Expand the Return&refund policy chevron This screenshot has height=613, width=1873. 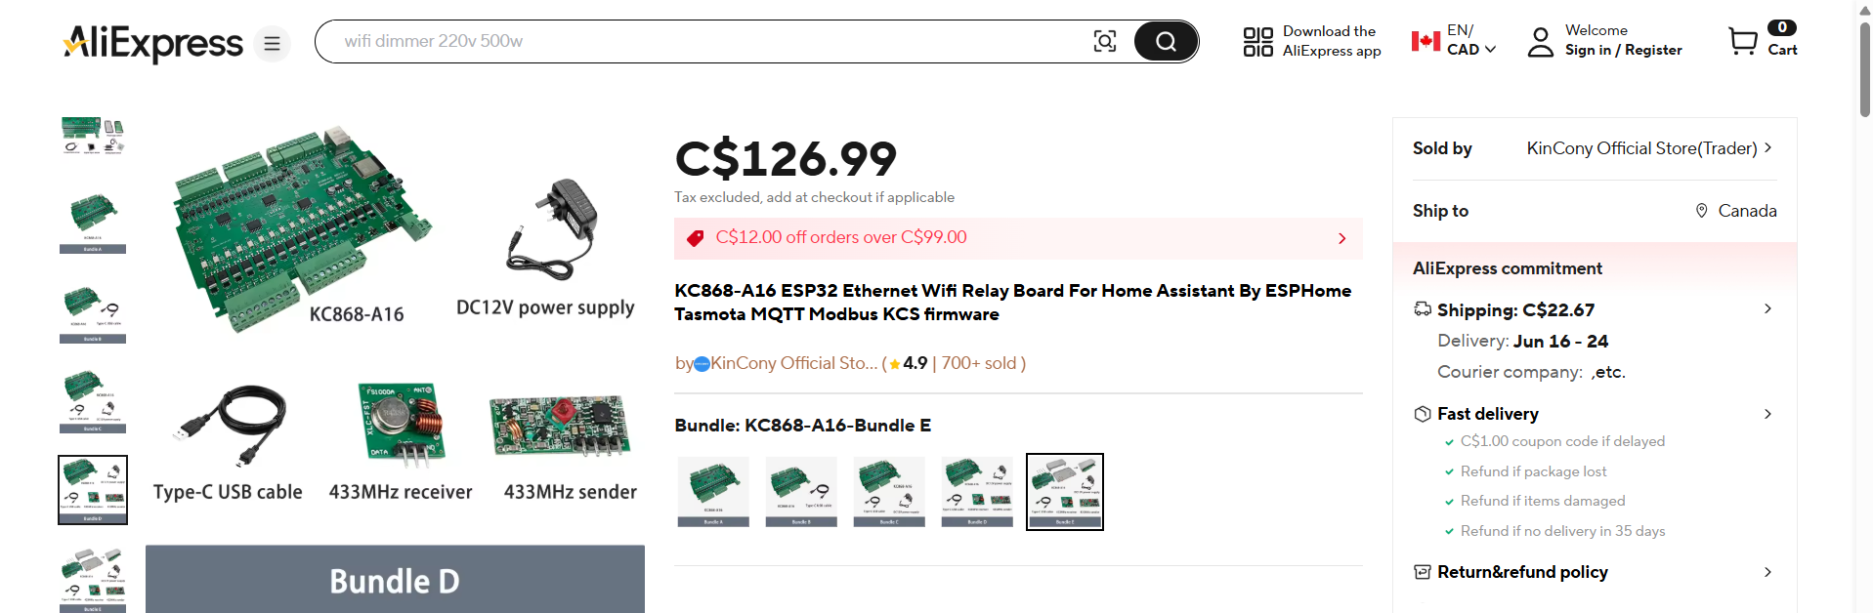1767,572
